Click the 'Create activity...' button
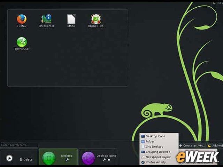The height and width of the screenshot is (167, 223). [x=192, y=145]
